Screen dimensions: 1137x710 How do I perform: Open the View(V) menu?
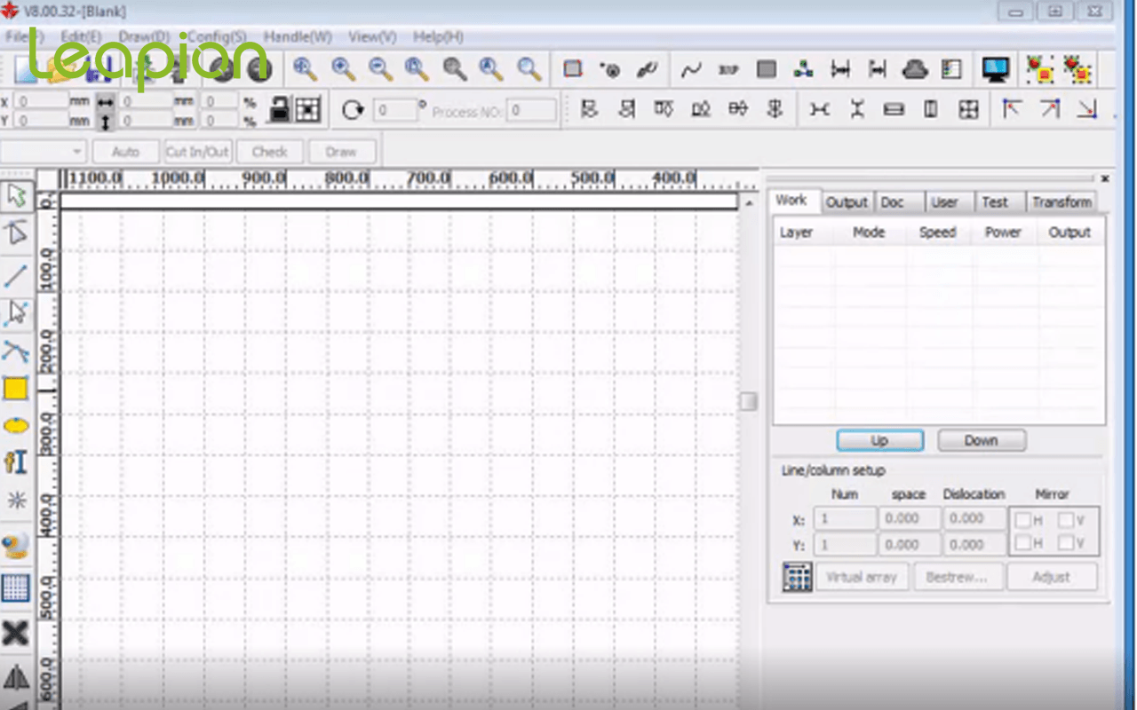click(372, 37)
